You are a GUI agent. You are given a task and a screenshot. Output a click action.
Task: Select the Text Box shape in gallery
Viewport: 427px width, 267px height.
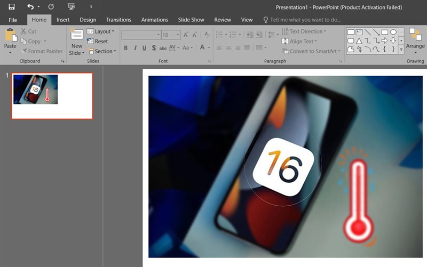359,32
